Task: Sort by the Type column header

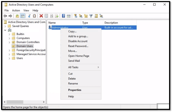Action: pyautogui.click(x=92, y=23)
